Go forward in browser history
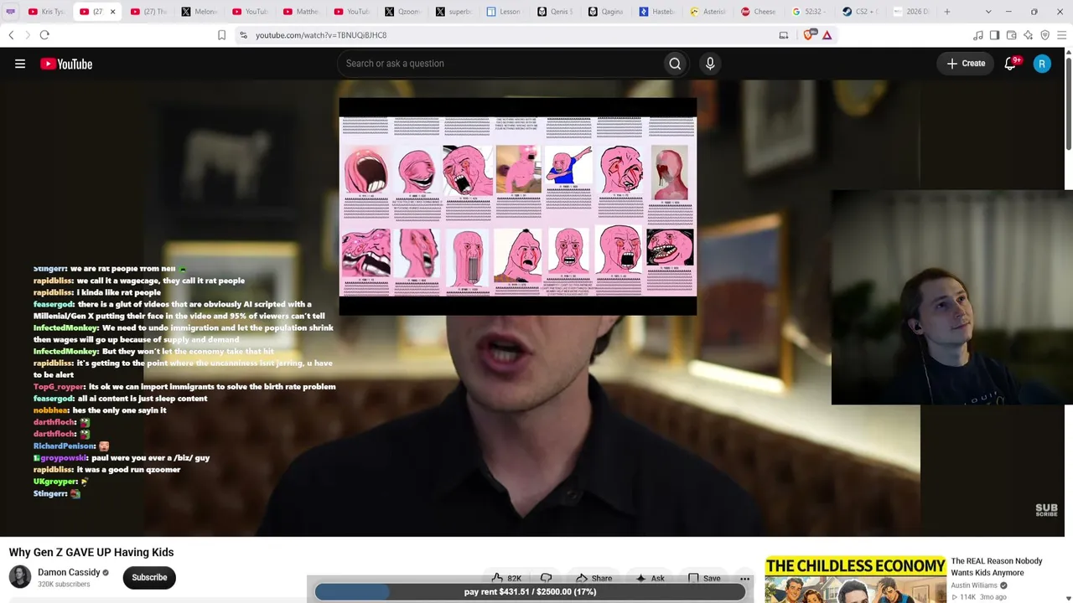1073x603 pixels. 27,35
